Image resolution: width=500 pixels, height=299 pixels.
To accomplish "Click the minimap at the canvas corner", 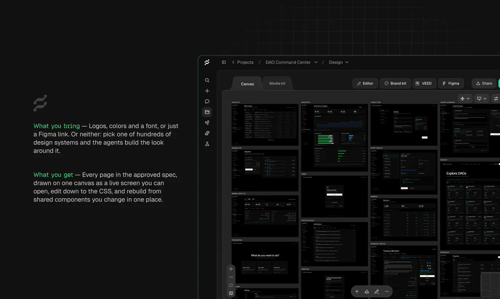I will point(490,285).
